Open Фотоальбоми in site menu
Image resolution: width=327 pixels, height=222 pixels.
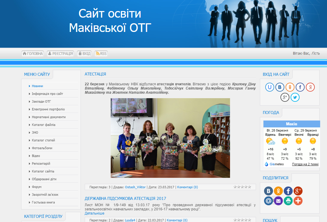click(x=42, y=148)
